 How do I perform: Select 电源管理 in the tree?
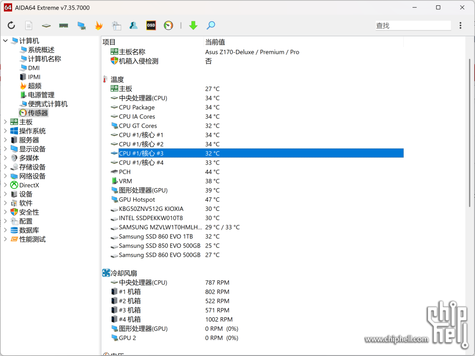37,95
